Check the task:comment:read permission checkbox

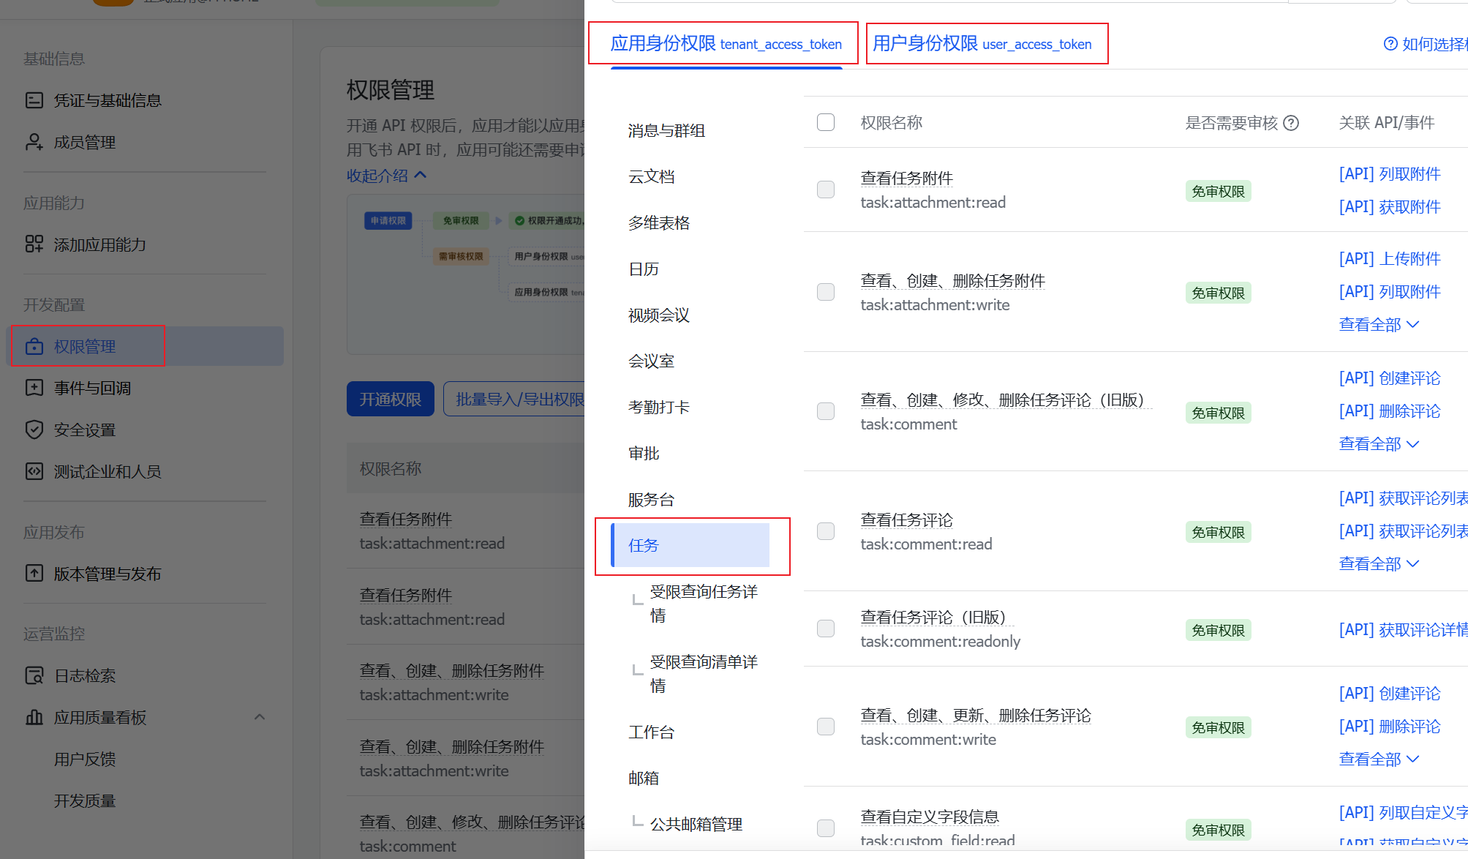pos(826,531)
